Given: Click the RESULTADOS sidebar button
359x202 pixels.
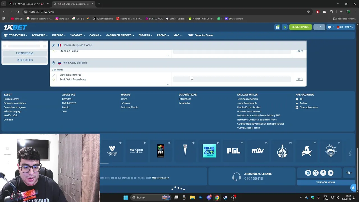Looking at the screenshot, I should pos(25,60).
